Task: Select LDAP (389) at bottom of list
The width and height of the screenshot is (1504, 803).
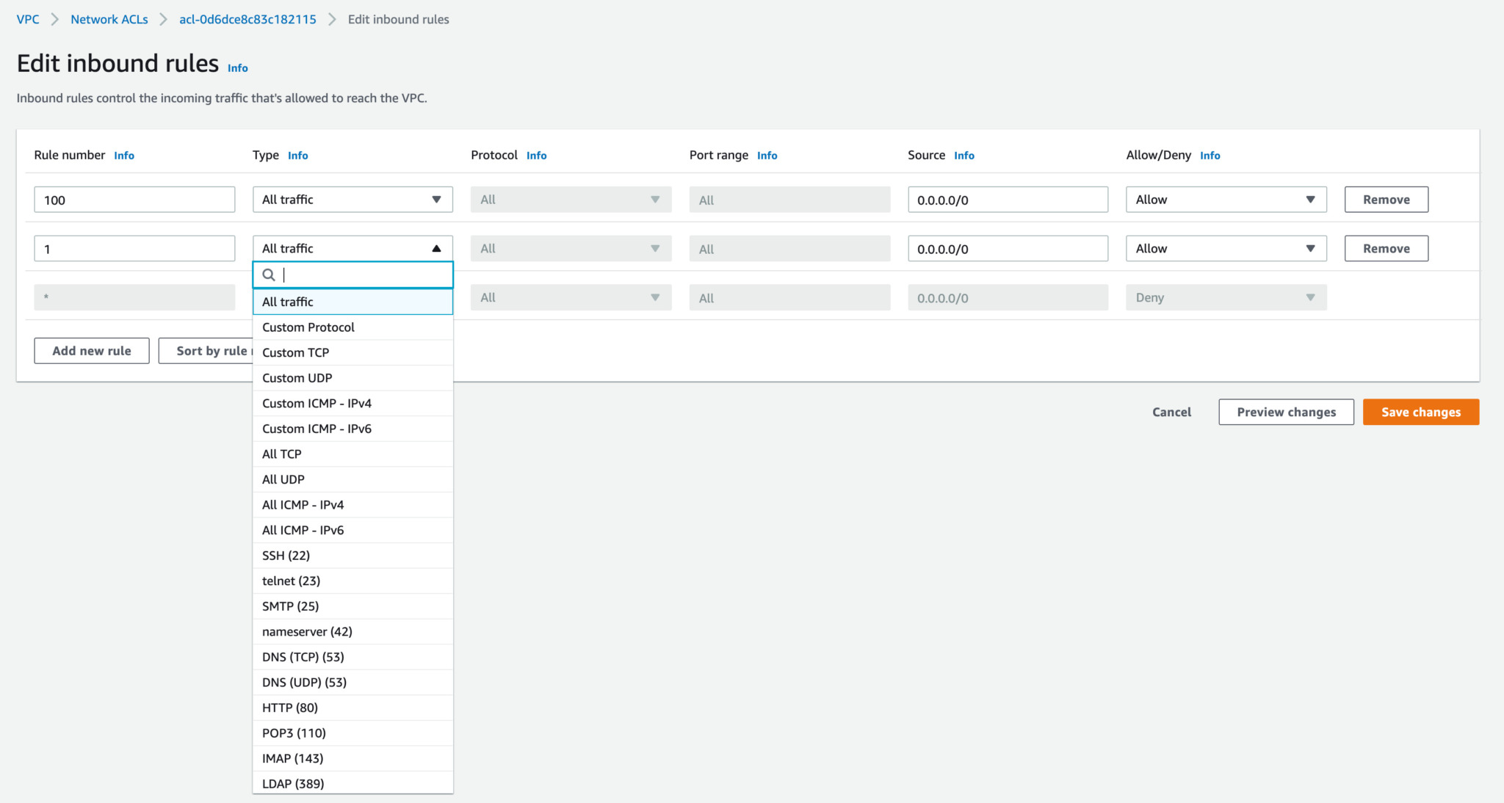Action: 292,783
